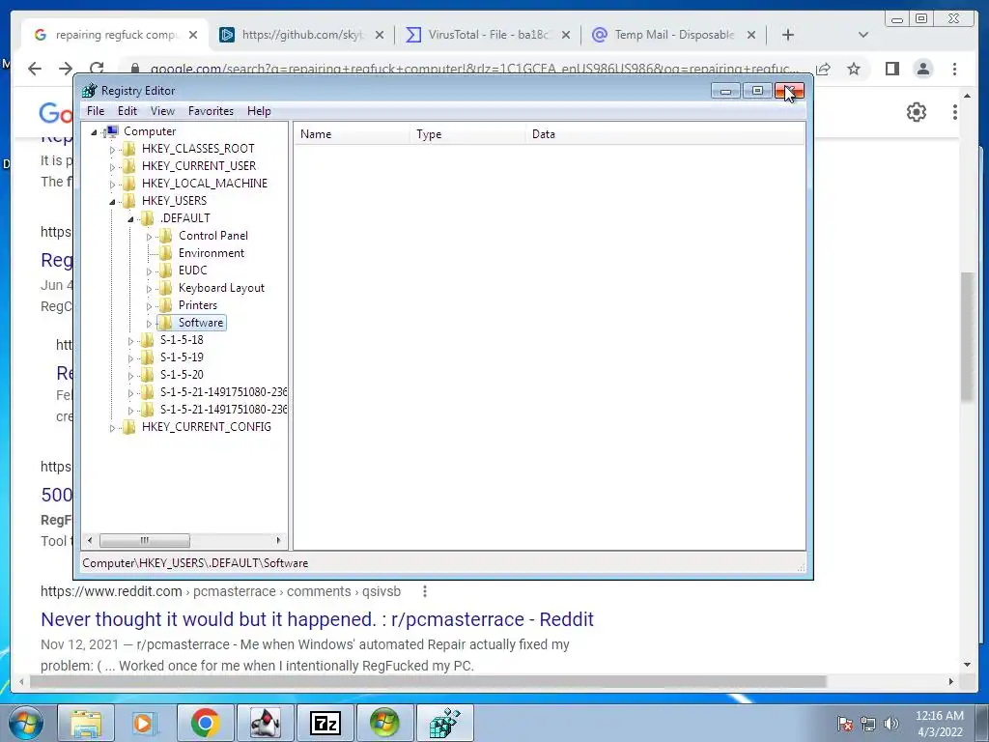
Task: Open the Help menu in Registry Editor
Action: click(259, 111)
